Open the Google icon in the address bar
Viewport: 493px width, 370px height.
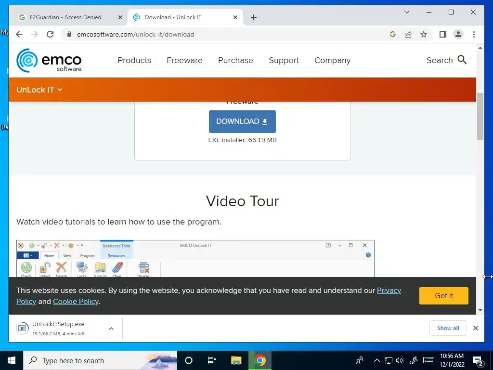coord(393,34)
